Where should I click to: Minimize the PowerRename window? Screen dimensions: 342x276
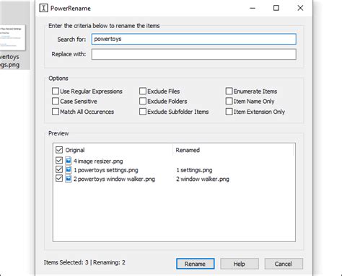253,8
